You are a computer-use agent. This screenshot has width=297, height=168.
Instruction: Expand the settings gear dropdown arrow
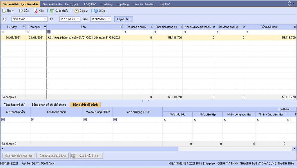(x=294, y=3)
